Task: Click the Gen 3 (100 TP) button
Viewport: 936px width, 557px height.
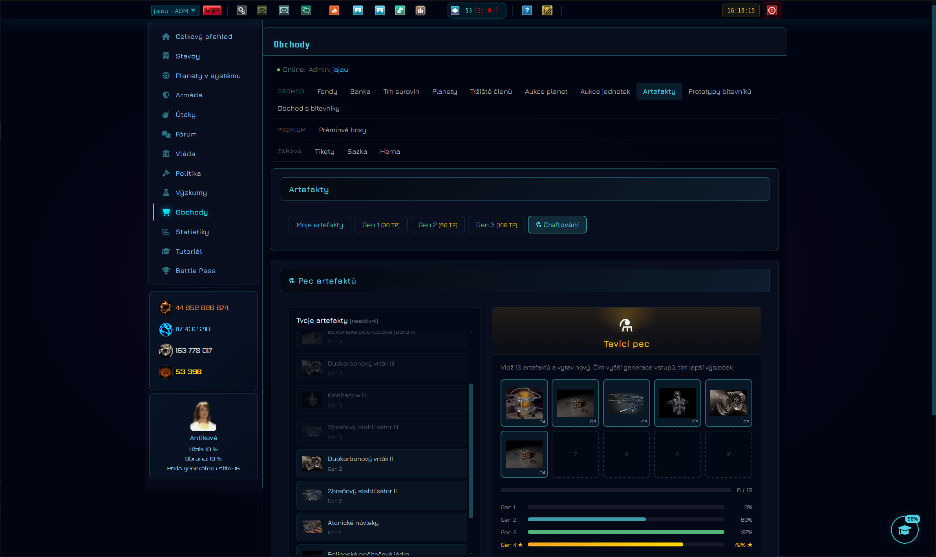Action: click(x=496, y=225)
